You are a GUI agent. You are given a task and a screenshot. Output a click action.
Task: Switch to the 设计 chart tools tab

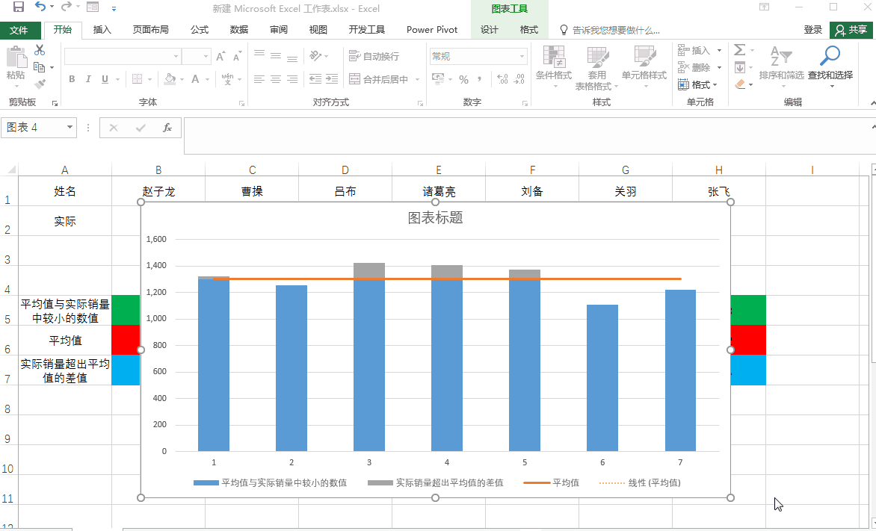[489, 30]
